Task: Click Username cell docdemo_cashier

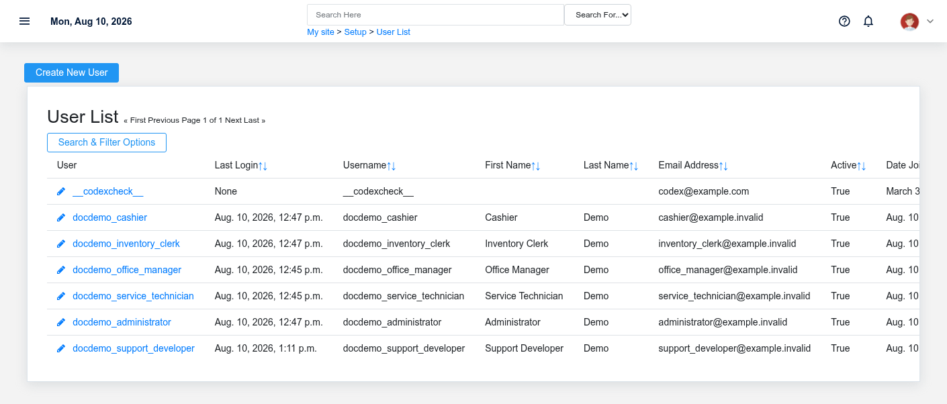Action: tap(380, 217)
